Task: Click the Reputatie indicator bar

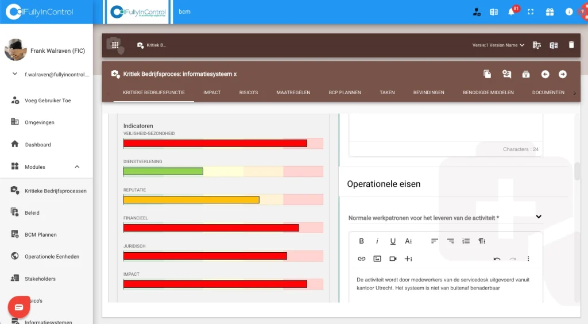Action: [x=223, y=199]
